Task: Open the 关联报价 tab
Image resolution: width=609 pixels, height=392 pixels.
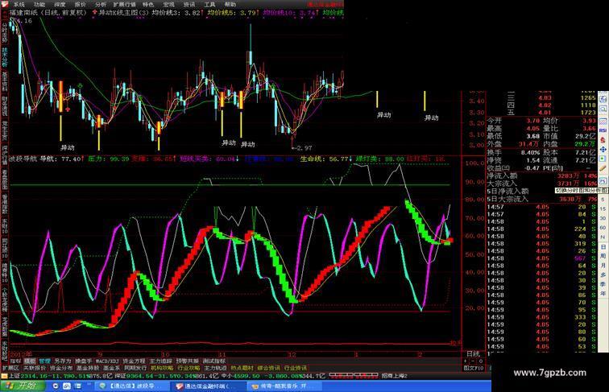Action: pos(35,368)
